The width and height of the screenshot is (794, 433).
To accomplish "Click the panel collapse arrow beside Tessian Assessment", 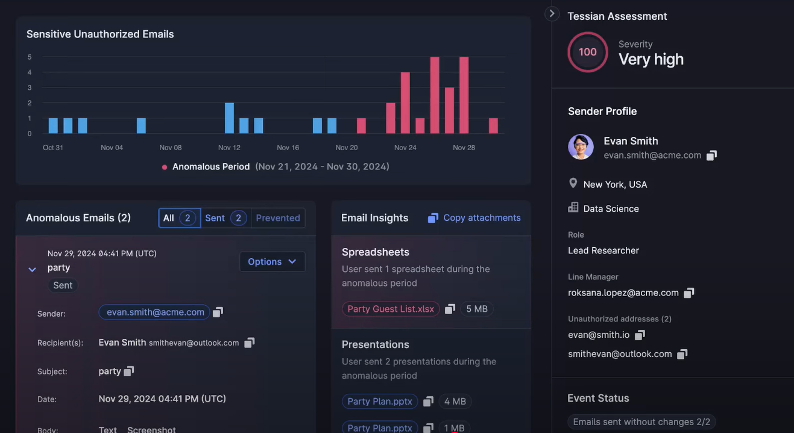I will pos(552,13).
